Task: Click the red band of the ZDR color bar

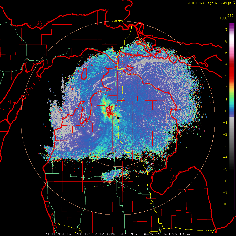Action: 232,71
